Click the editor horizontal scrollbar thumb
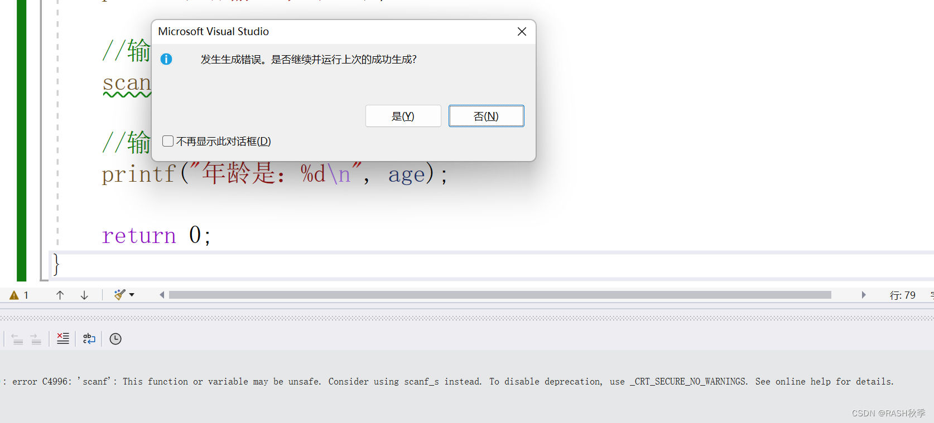This screenshot has height=423, width=934. [x=500, y=295]
